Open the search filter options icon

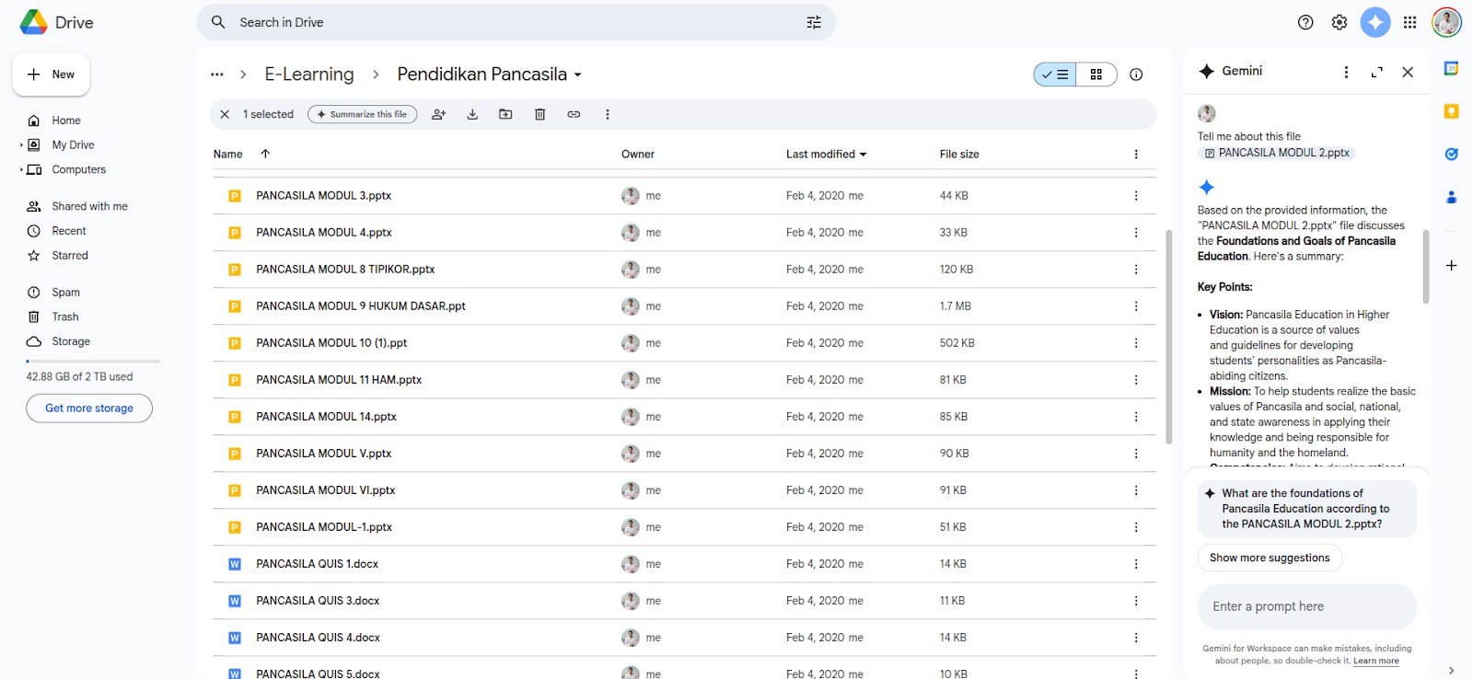click(x=814, y=22)
